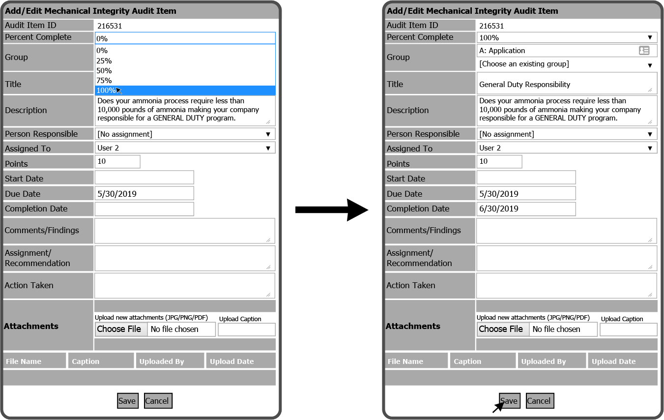Click the Group field containing A: Application
The width and height of the screenshot is (664, 420).
point(555,51)
